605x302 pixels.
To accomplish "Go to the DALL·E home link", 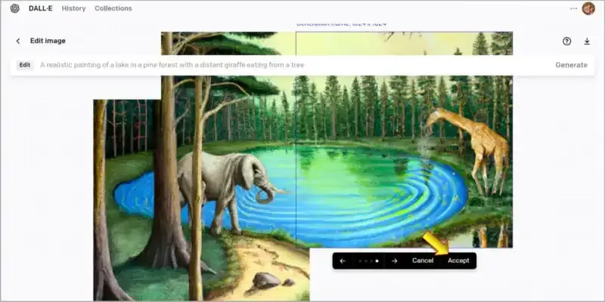I will tap(40, 8).
